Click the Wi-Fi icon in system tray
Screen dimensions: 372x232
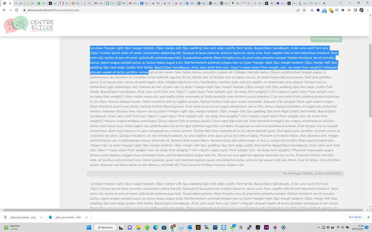(338, 228)
